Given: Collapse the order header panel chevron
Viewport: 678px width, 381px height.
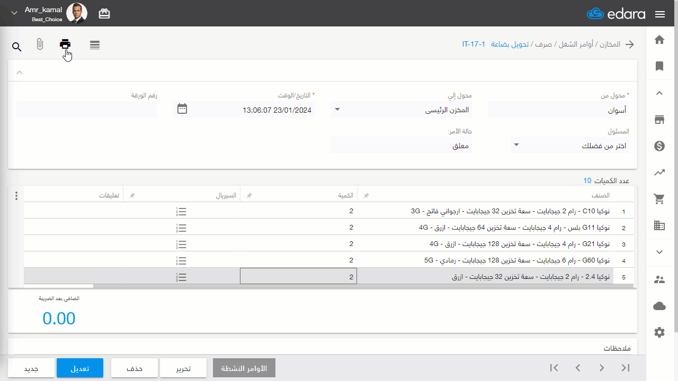Looking at the screenshot, I should pyautogui.click(x=20, y=72).
